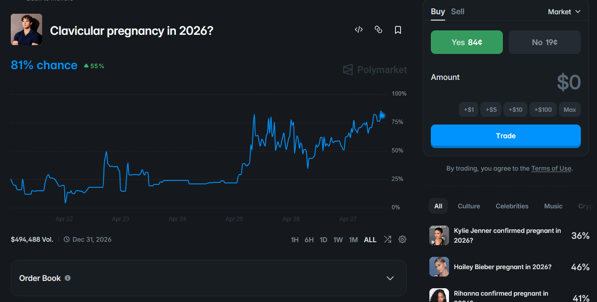597x302 pixels.
Task: Bookmark this market
Action: tap(398, 30)
